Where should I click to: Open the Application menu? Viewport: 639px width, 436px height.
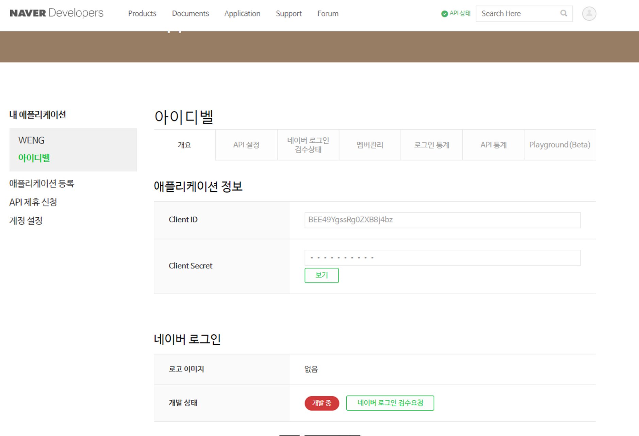coord(242,14)
